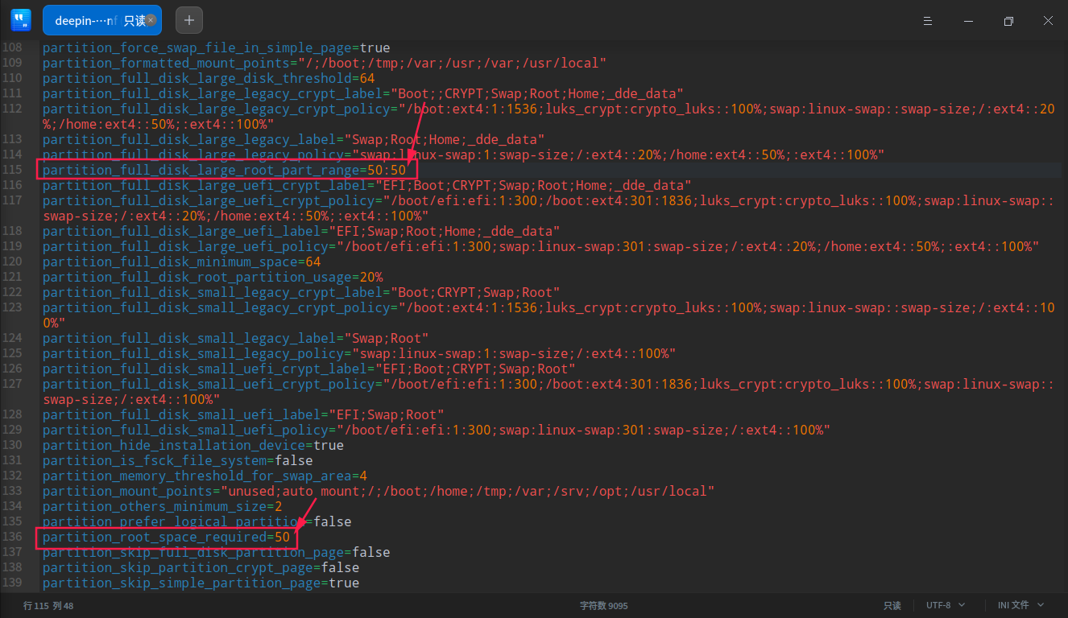Select the deepin-…nf (只读) tab
This screenshot has height=618, width=1068.
coord(93,20)
